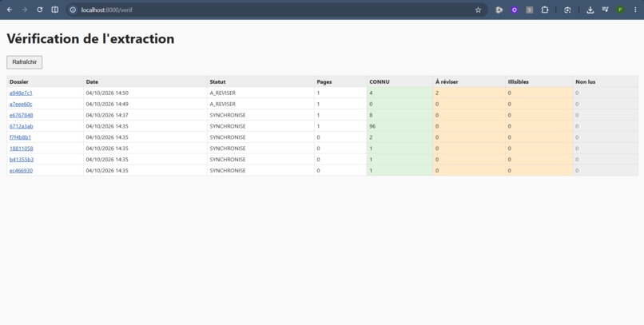Click the CONNU value 8
This screenshot has height=325, width=644.
[371, 115]
